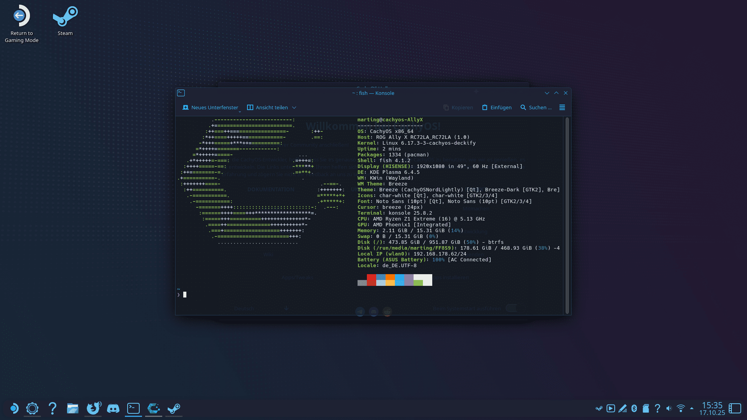Open Konsole hamburger menu

point(562,107)
